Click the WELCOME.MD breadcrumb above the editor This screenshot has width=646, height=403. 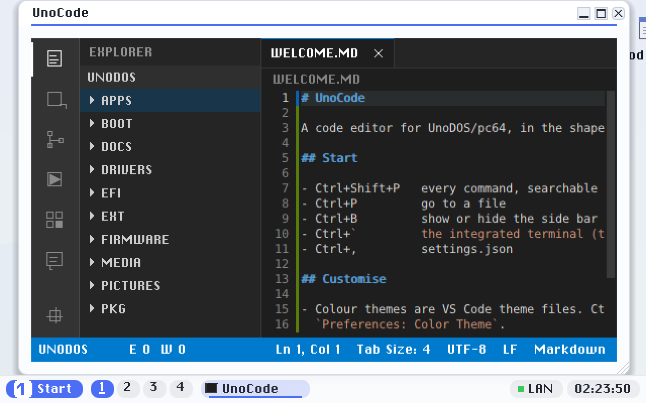point(316,80)
